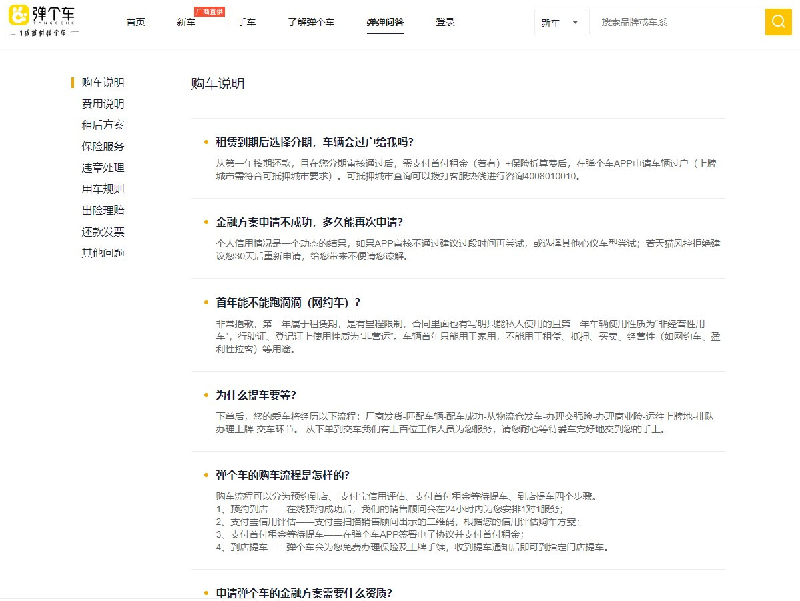Open the 二手车 navigation item
The width and height of the screenshot is (800, 601).
click(x=242, y=22)
